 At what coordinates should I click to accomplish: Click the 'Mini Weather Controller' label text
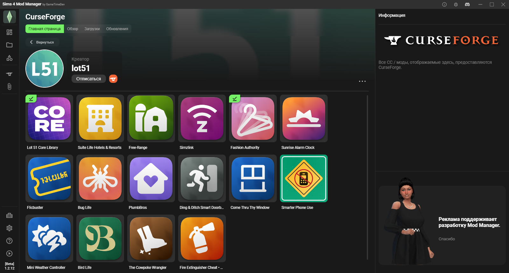point(46,268)
